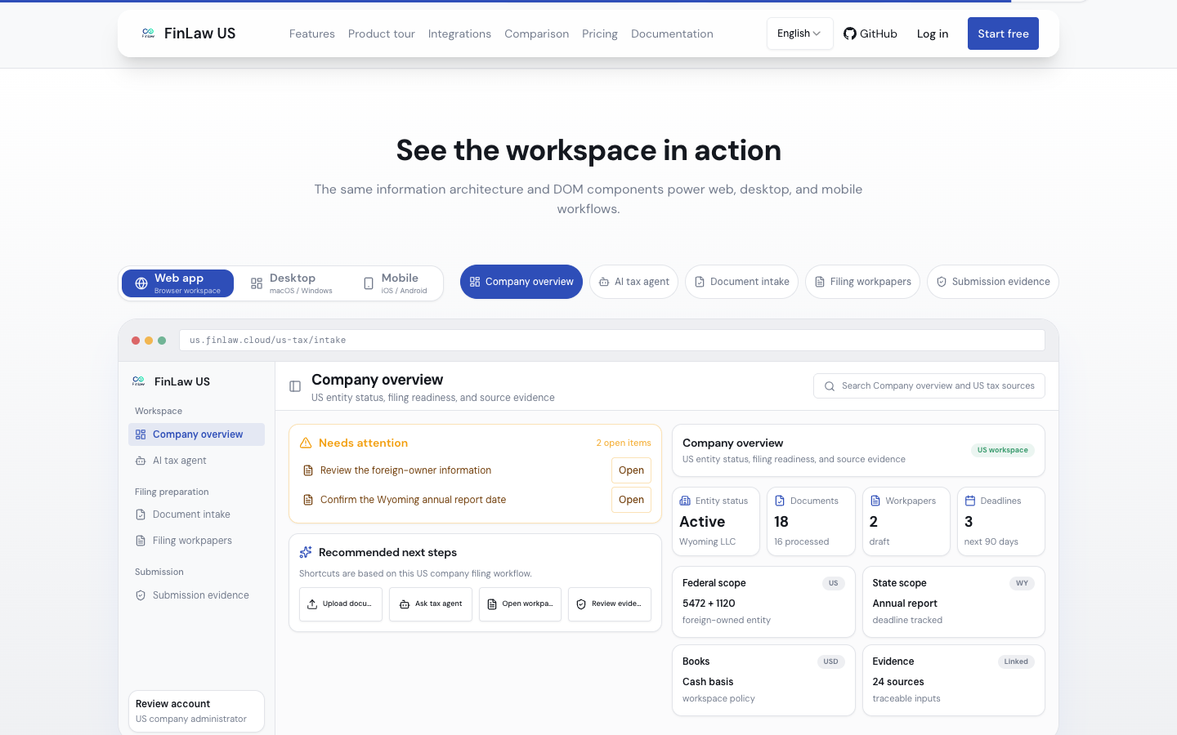This screenshot has height=735, width=1177.
Task: Click the Documents card file icon
Action: [780, 501]
